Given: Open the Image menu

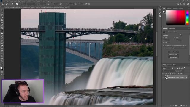Looking at the screenshot, I should point(11,1).
